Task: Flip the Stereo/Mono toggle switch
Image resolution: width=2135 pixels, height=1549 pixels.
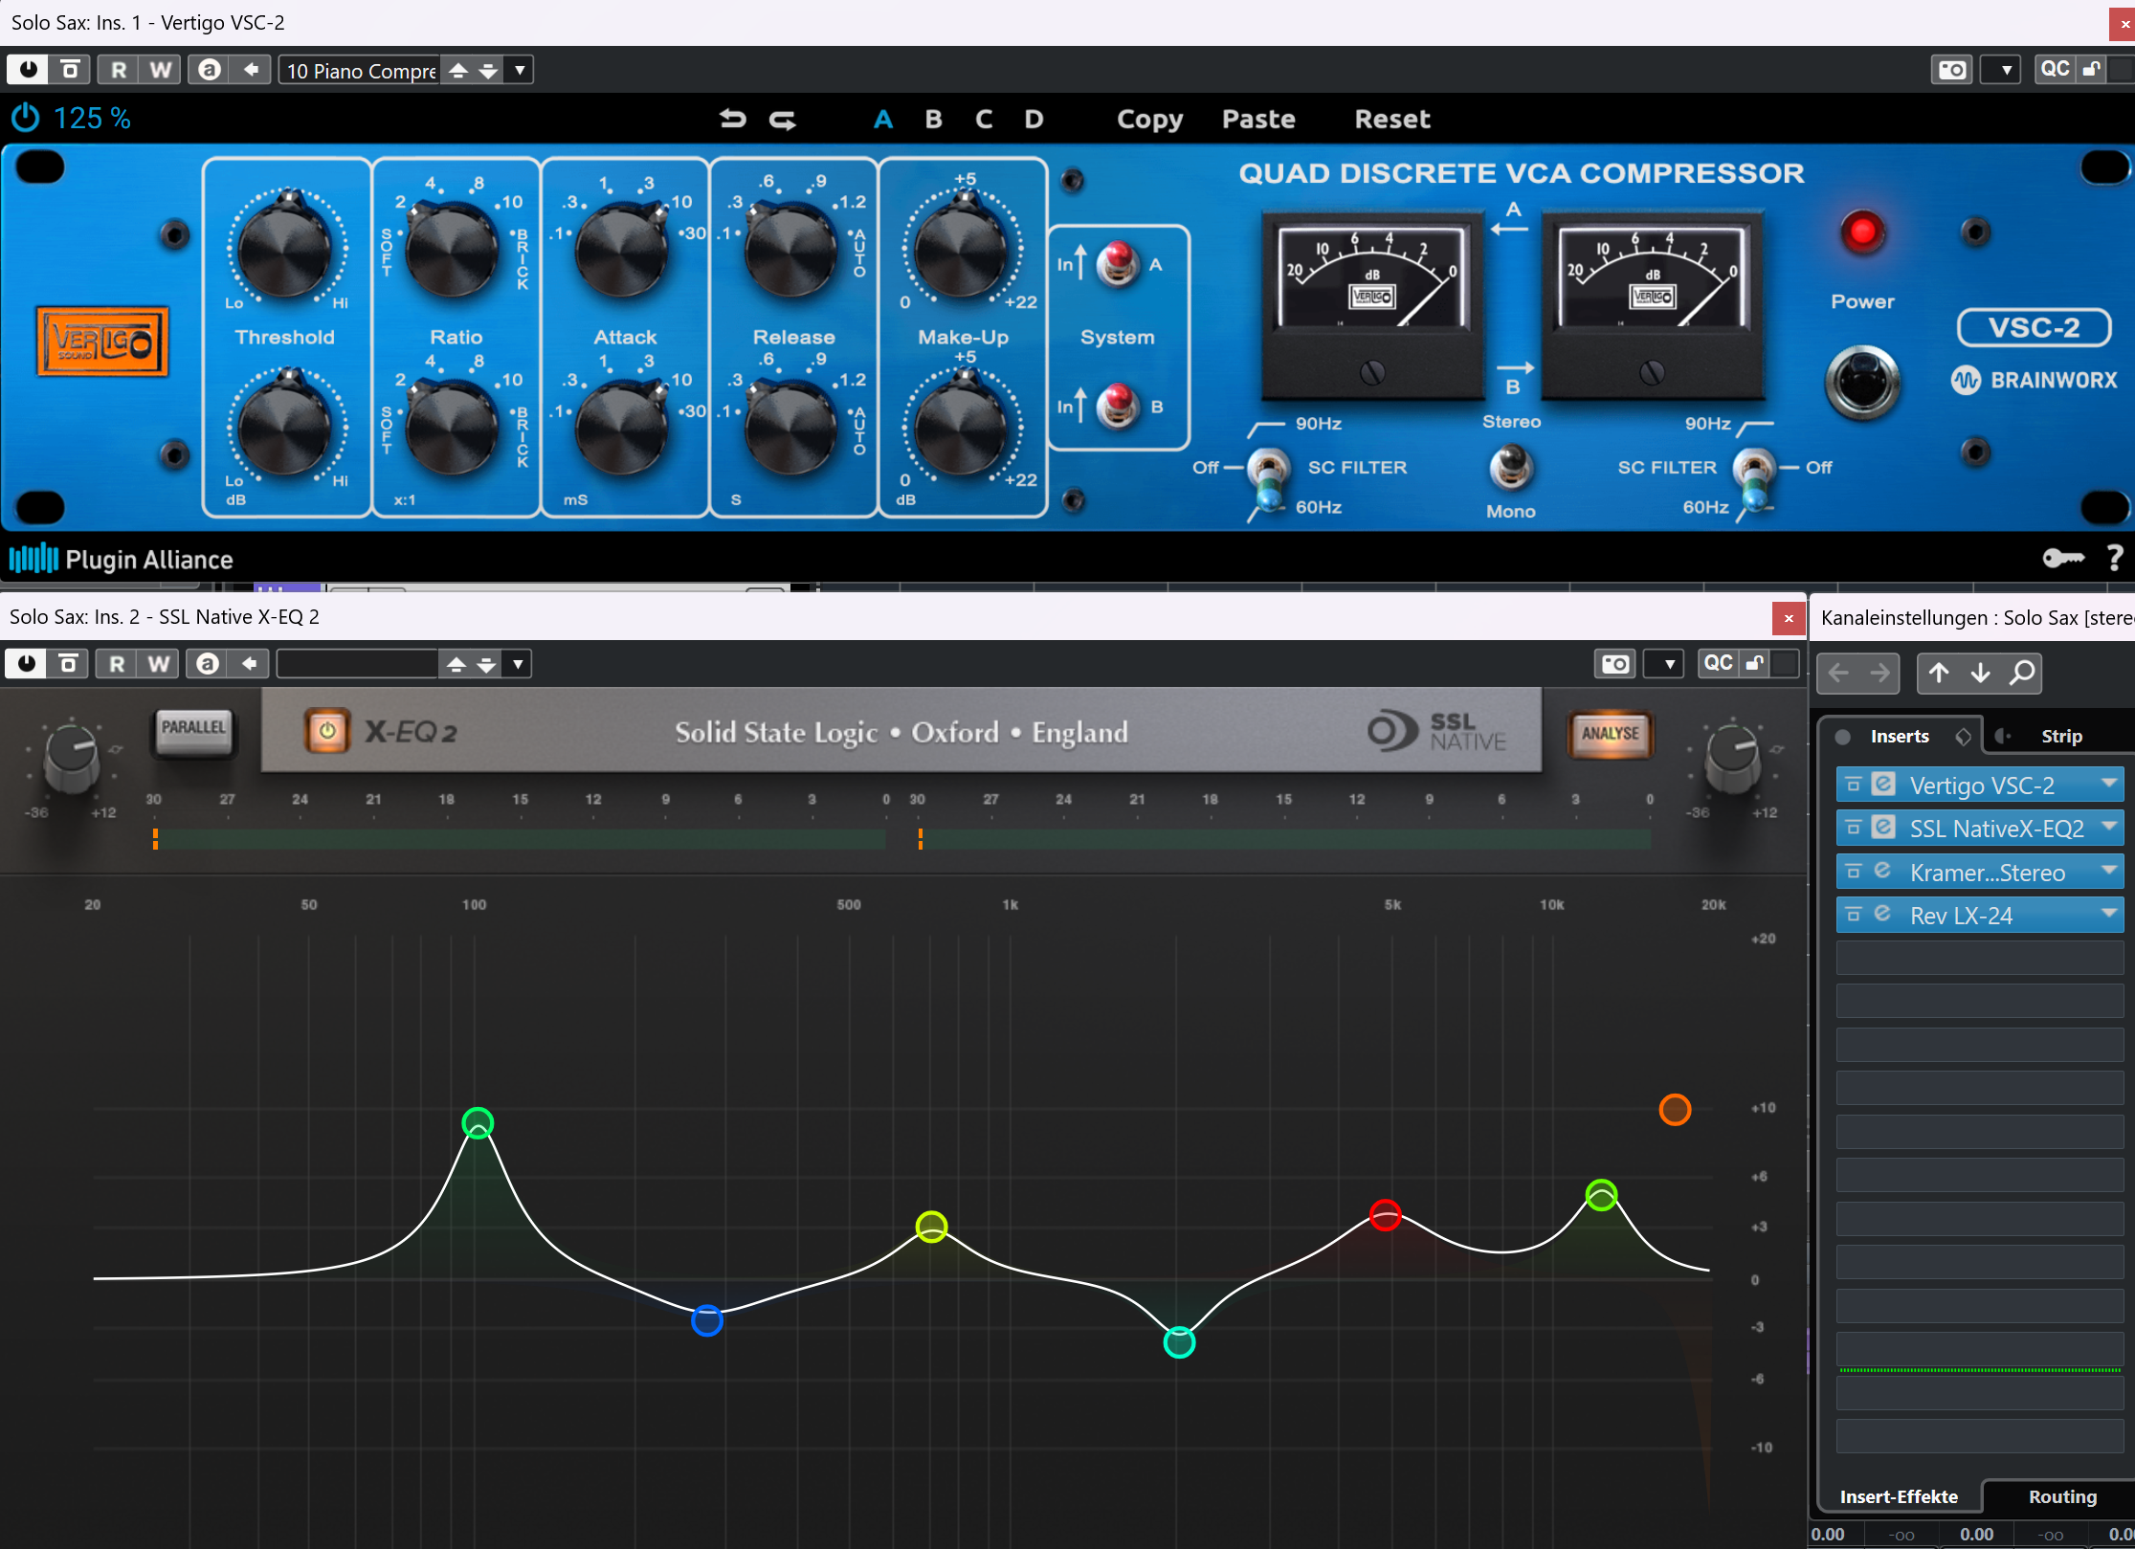Action: [1511, 466]
